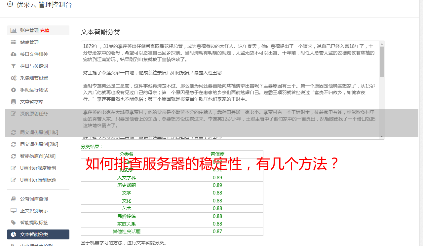Click the textarea scrollbar down arrow

(x=382, y=136)
